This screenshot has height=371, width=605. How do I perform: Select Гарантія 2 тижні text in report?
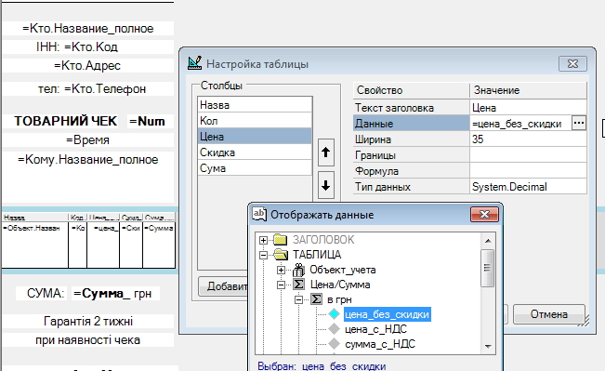pos(88,321)
